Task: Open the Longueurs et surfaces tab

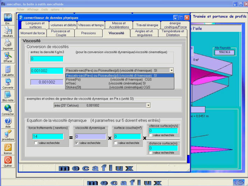Action: (35, 25)
